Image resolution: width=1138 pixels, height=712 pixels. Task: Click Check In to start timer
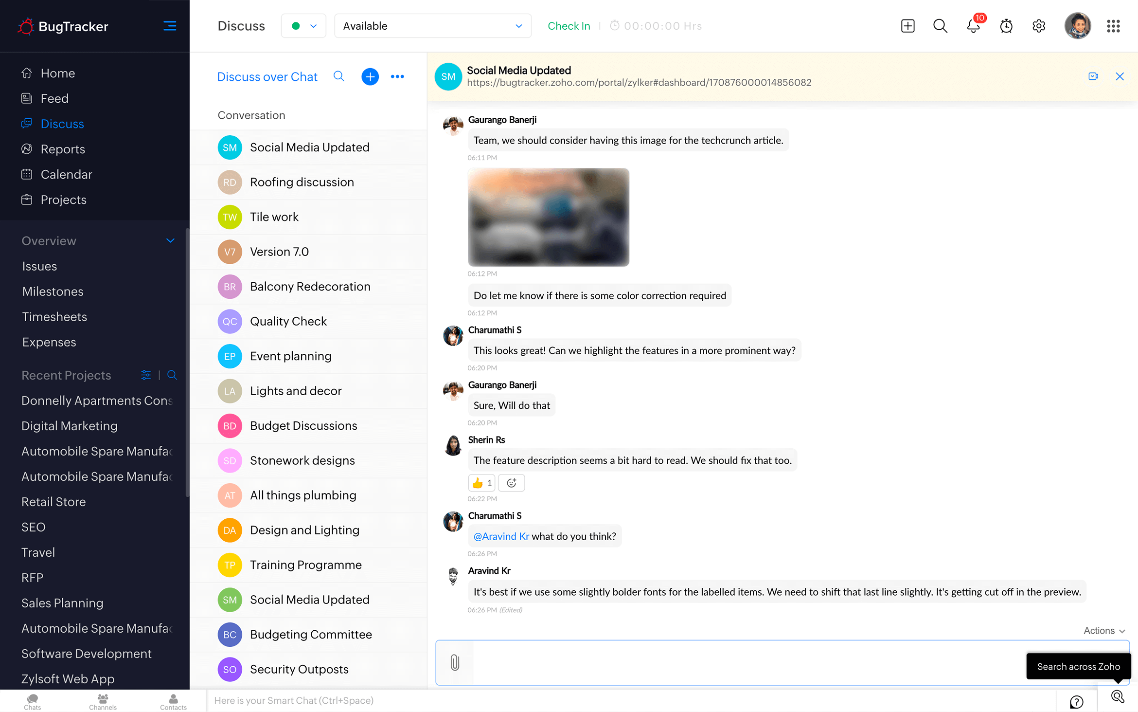(569, 26)
